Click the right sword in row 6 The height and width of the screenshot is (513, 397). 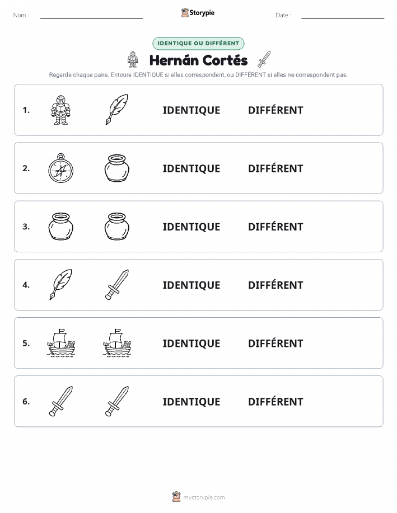click(117, 401)
